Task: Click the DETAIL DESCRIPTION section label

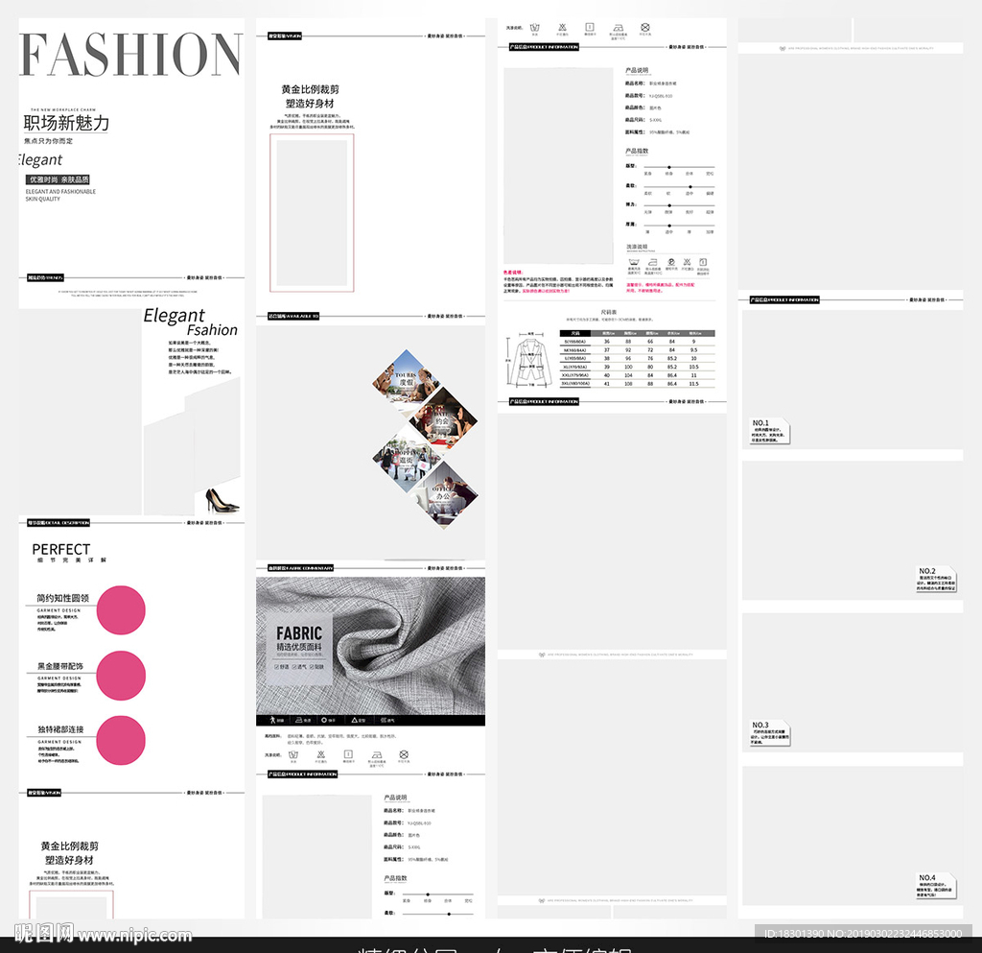Action: 58,522
